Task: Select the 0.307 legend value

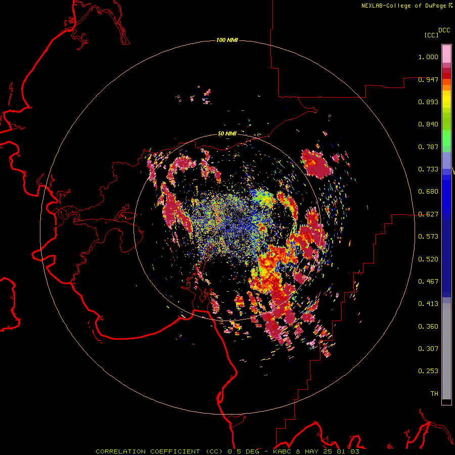Action: click(x=428, y=349)
